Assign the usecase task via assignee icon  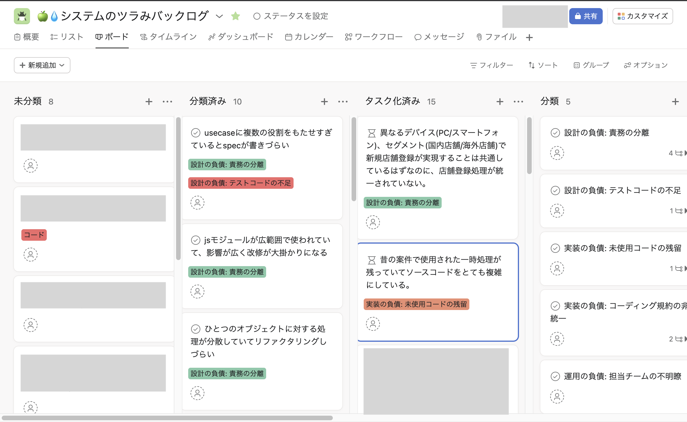[197, 203]
